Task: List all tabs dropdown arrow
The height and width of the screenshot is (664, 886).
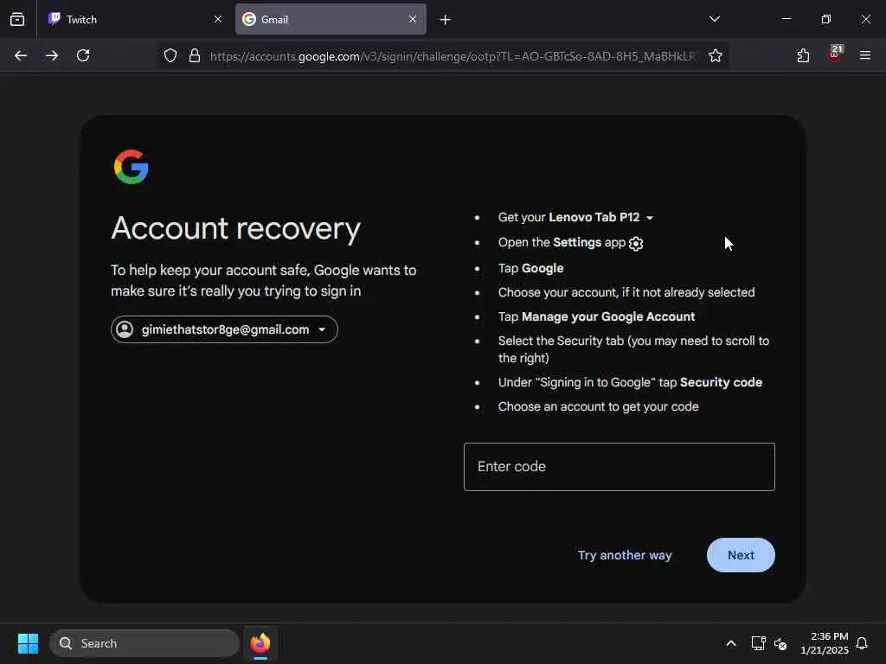Action: (715, 19)
